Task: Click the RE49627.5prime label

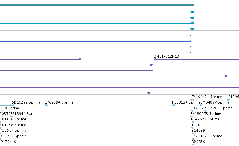Action: pyautogui.click(x=205, y=119)
